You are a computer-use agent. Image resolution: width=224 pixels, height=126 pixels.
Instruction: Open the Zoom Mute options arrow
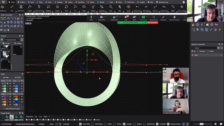tap(94, 17)
